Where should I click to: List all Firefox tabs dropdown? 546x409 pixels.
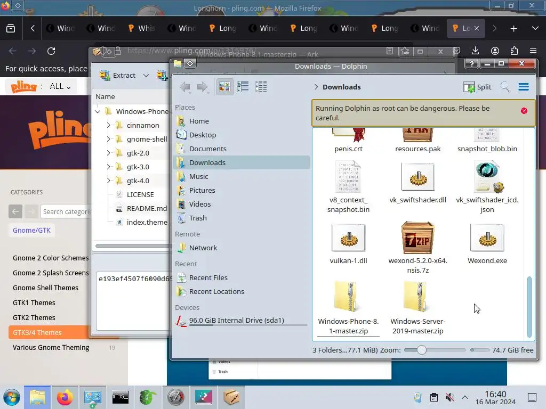(535, 29)
